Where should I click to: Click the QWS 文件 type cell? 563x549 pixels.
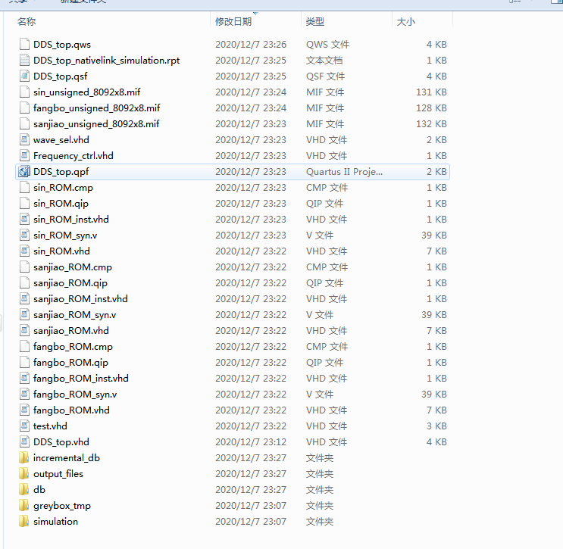[x=327, y=44]
